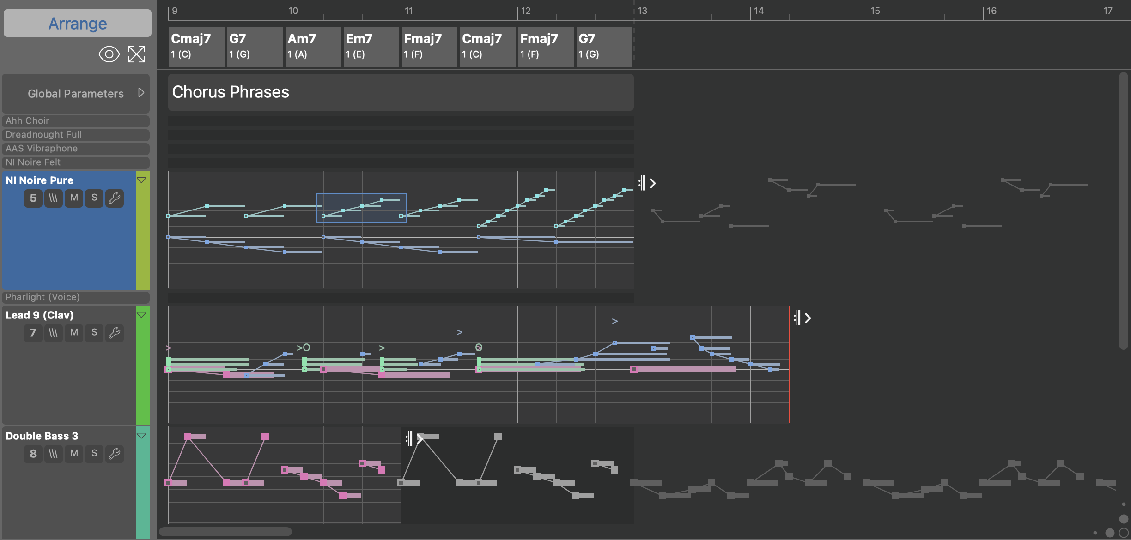The height and width of the screenshot is (540, 1131).
Task: Open wrench settings for NI Noire Pure
Action: pos(115,198)
